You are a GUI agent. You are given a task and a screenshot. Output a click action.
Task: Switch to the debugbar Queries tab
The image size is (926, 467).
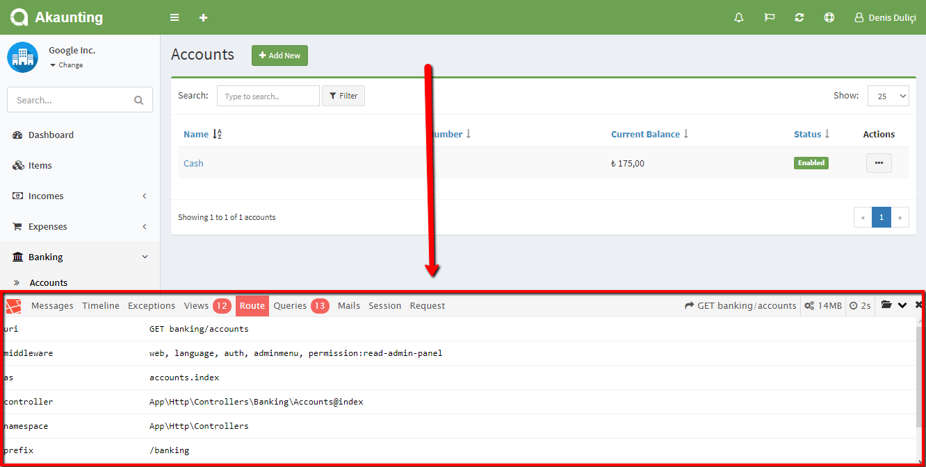pyautogui.click(x=301, y=305)
